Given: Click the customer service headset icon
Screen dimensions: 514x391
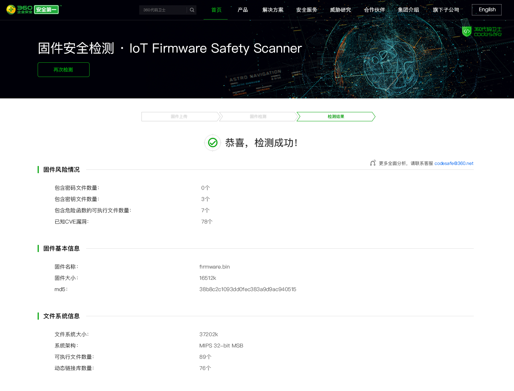Looking at the screenshot, I should point(373,163).
